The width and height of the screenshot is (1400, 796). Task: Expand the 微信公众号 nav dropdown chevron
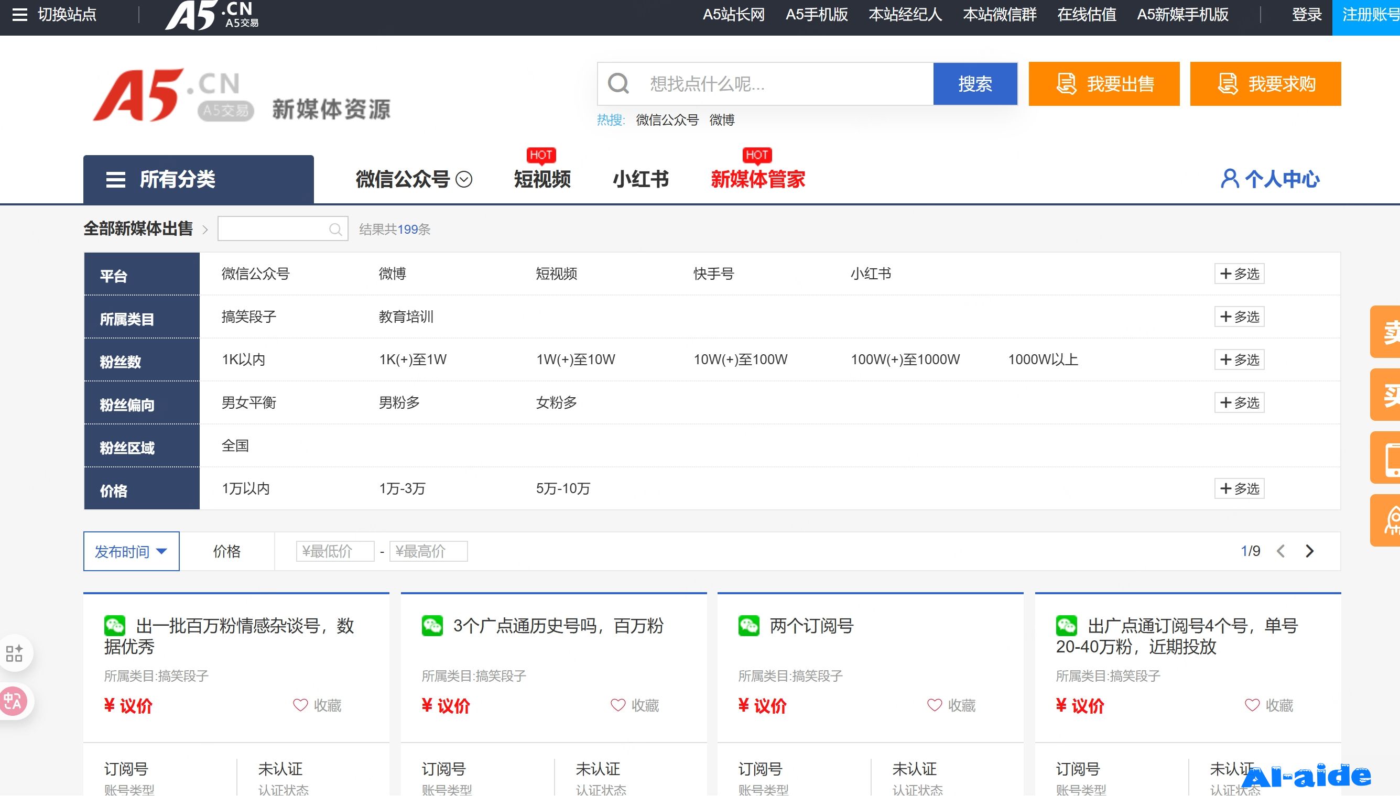pos(464,179)
